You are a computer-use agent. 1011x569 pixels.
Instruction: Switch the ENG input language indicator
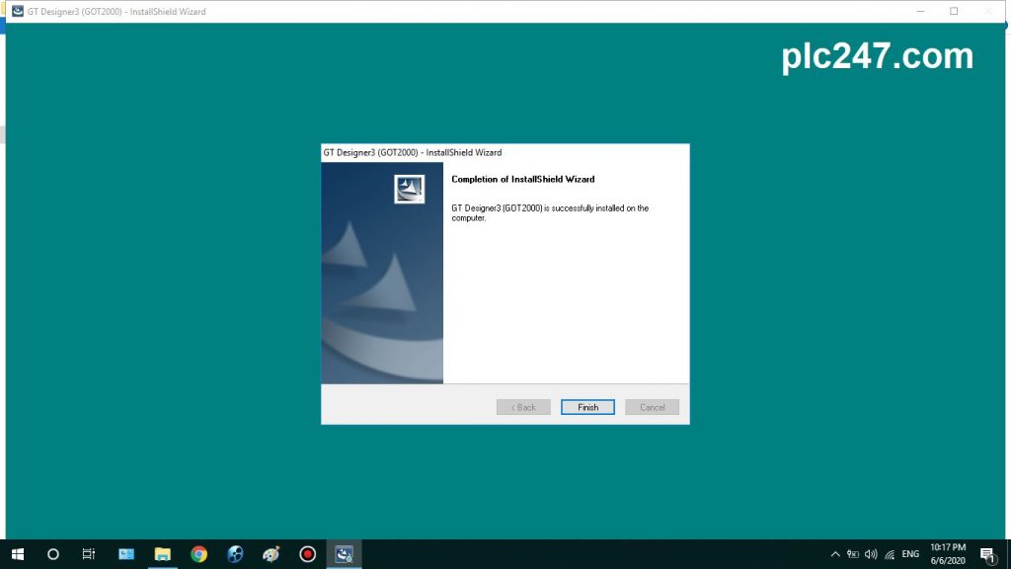(910, 554)
